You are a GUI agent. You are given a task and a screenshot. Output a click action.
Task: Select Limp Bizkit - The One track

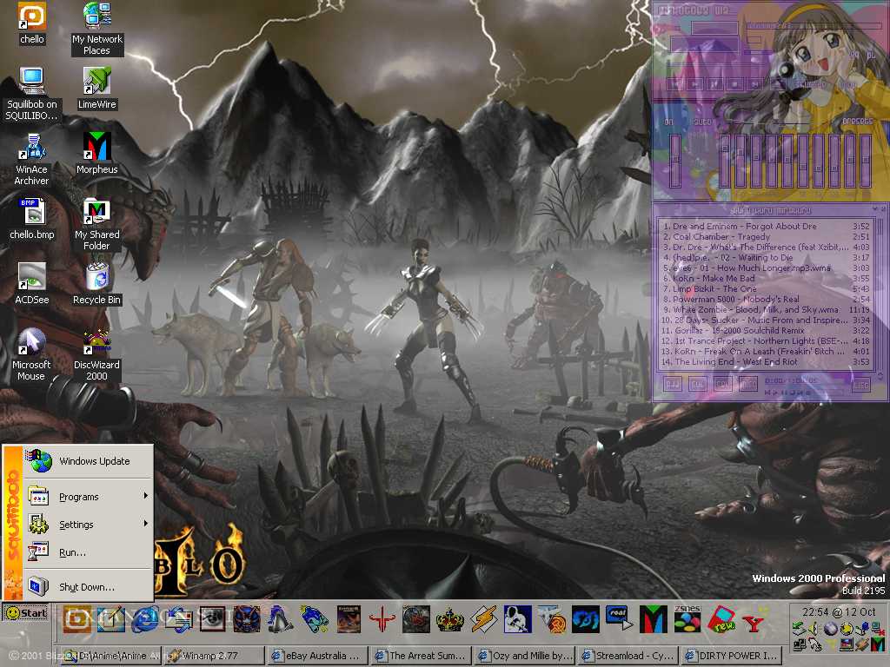766,288
